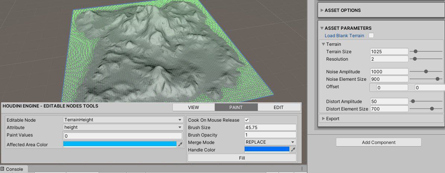Open Attribute dropdown showing height
Viewport: 445px width, 173px height.
click(x=123, y=127)
